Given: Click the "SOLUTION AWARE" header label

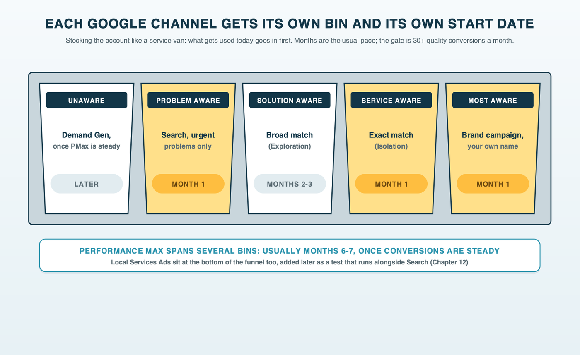Looking at the screenshot, I should tap(290, 100).
